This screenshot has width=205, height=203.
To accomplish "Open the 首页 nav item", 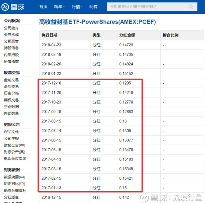I will pos(43,7).
